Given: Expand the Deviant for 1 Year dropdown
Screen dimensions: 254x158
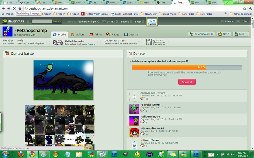Looking at the screenshot, I should point(139,42).
